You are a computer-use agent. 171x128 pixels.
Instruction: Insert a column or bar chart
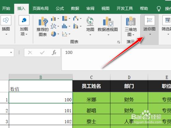(x=53, y=18)
